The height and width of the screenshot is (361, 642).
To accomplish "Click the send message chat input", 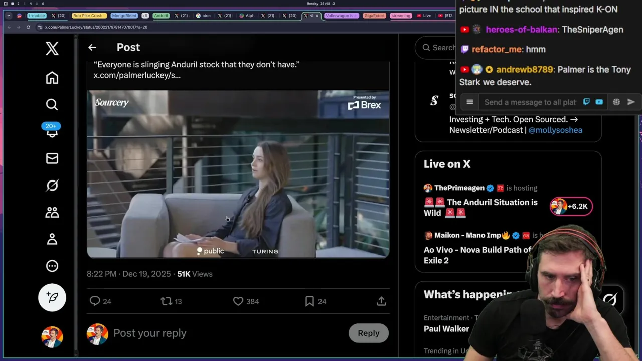I will click(530, 102).
